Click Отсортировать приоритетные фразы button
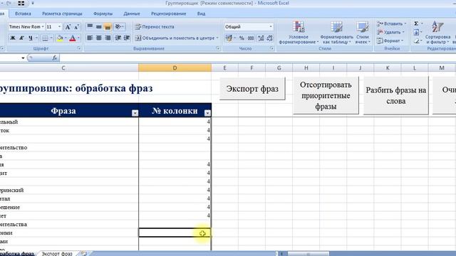Image resolution: width=456 pixels, height=256 pixels. (326, 95)
